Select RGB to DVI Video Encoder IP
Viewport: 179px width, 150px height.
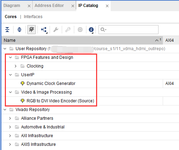(x=60, y=101)
